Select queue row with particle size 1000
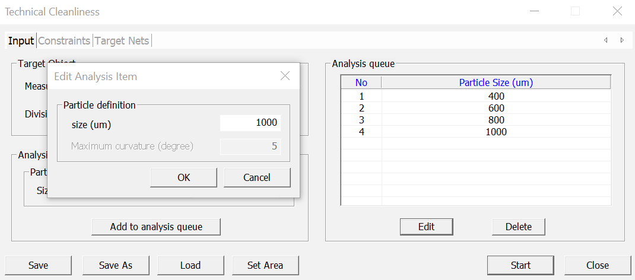Image resolution: width=635 pixels, height=280 pixels. (x=496, y=132)
